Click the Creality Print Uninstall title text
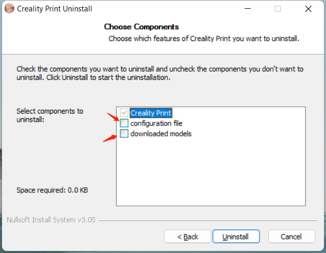This screenshot has height=253, width=326. [x=54, y=9]
